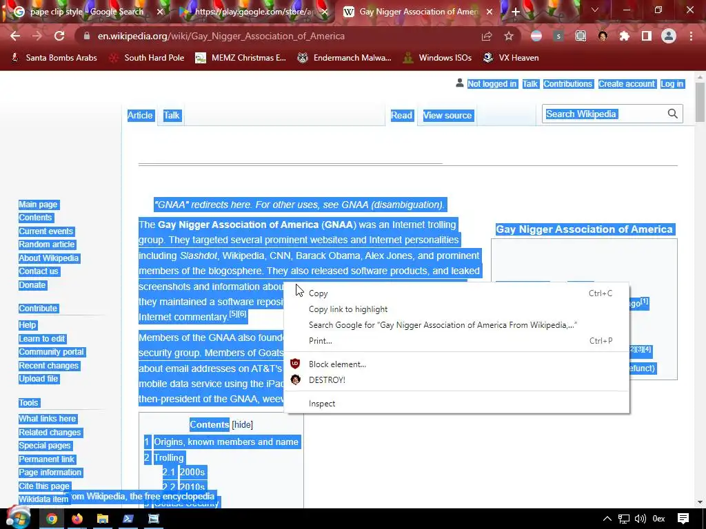The height and width of the screenshot is (529, 706).
Task: Share this page via the share icon
Action: 486,36
